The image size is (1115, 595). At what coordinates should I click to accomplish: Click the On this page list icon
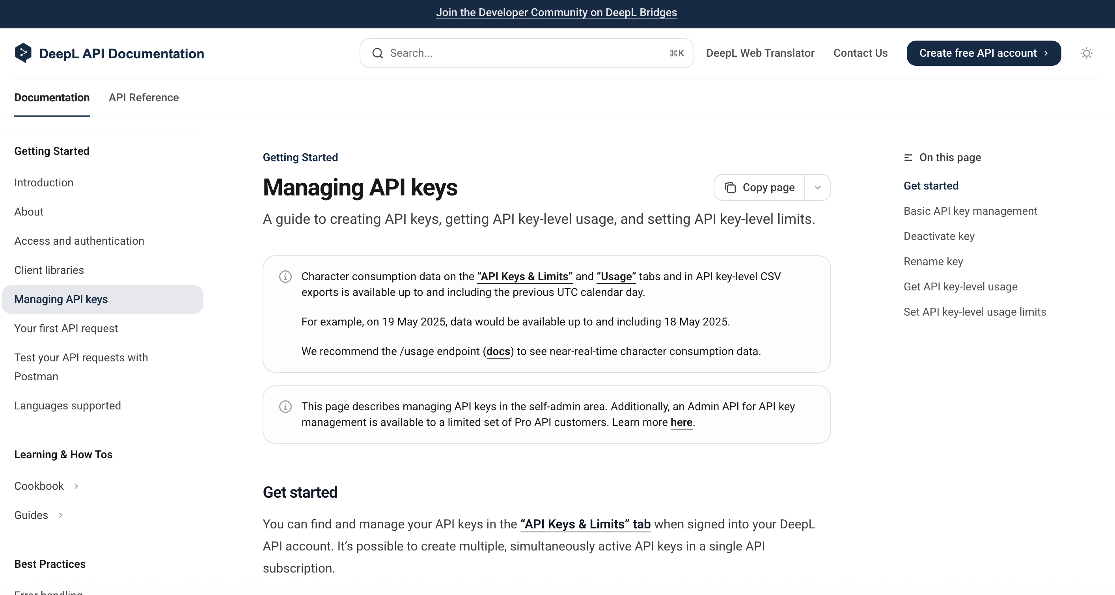pyautogui.click(x=908, y=158)
